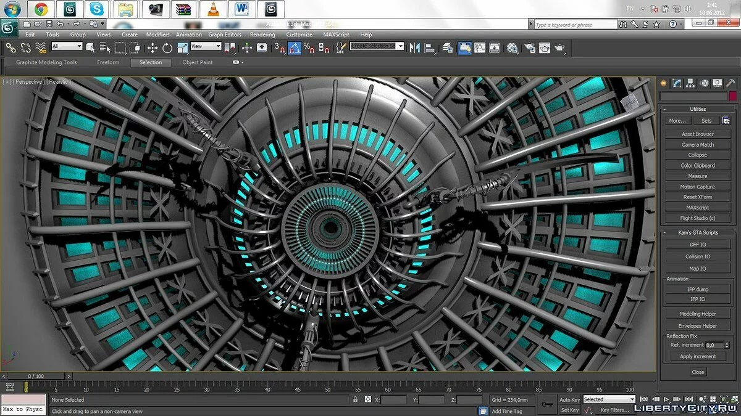
Task: Open the Modifiers menu
Action: pos(157,35)
